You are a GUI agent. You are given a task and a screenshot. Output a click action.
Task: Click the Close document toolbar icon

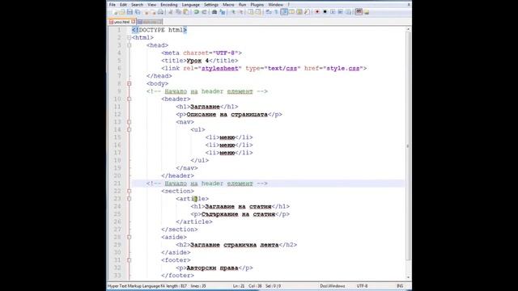pyautogui.click(x=146, y=12)
